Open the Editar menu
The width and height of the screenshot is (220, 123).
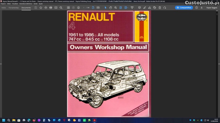(x=9, y=4)
